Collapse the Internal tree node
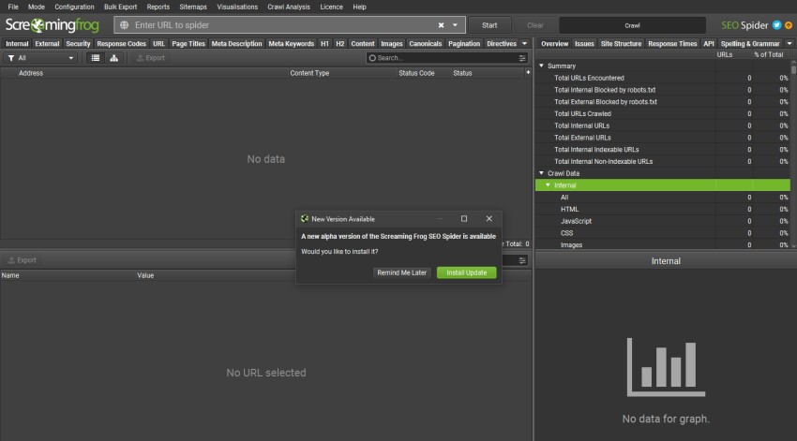 click(548, 185)
